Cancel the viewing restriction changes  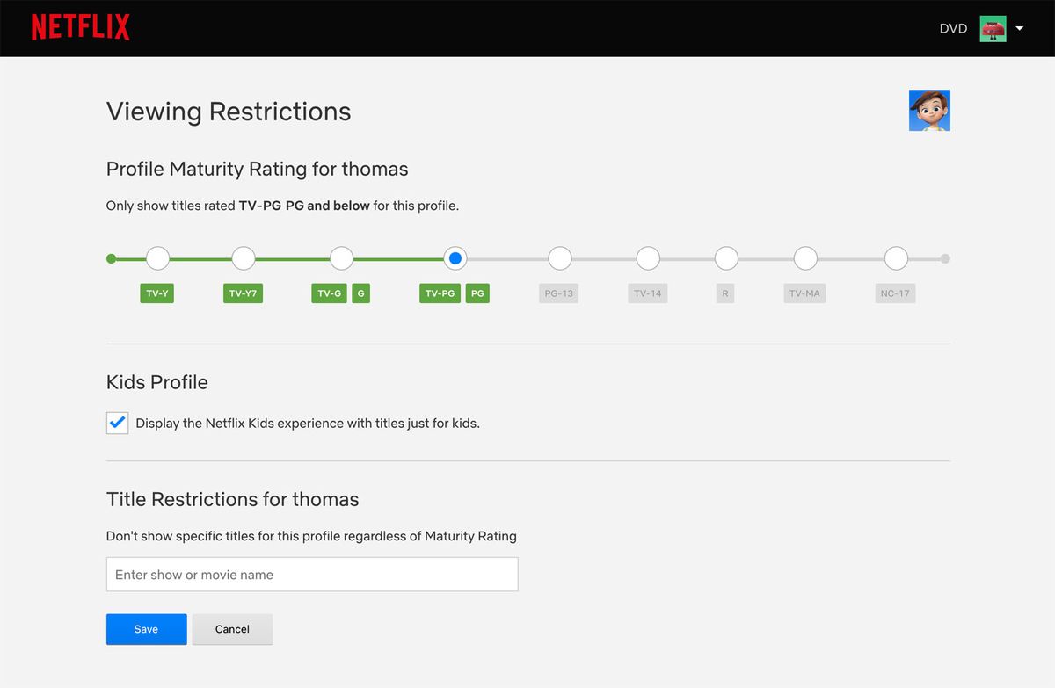pos(232,629)
